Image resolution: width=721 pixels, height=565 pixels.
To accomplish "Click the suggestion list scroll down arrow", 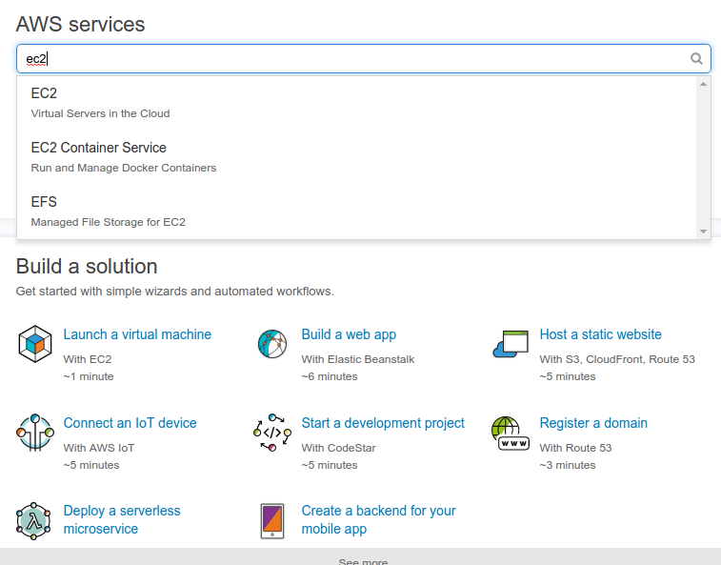I will pos(703,232).
